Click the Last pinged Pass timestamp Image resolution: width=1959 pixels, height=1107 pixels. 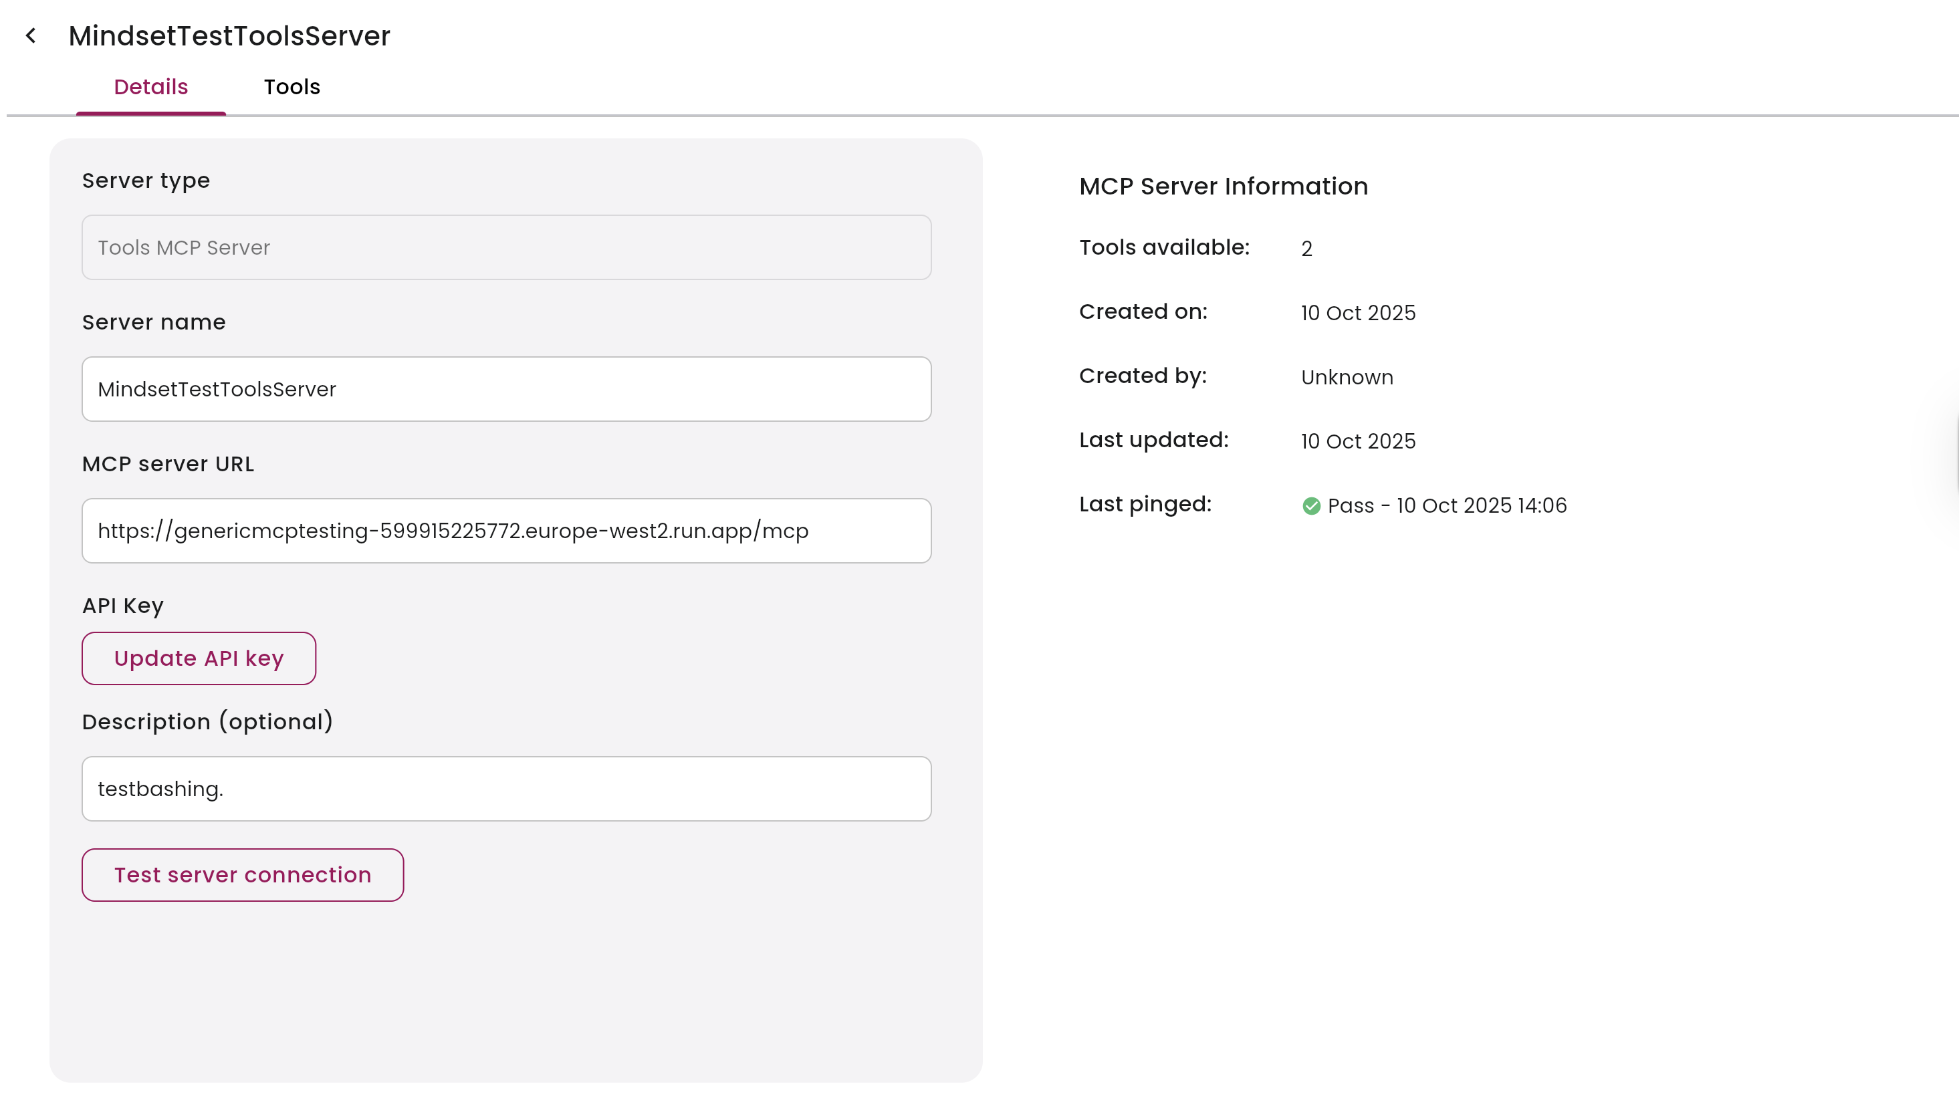coord(1446,505)
